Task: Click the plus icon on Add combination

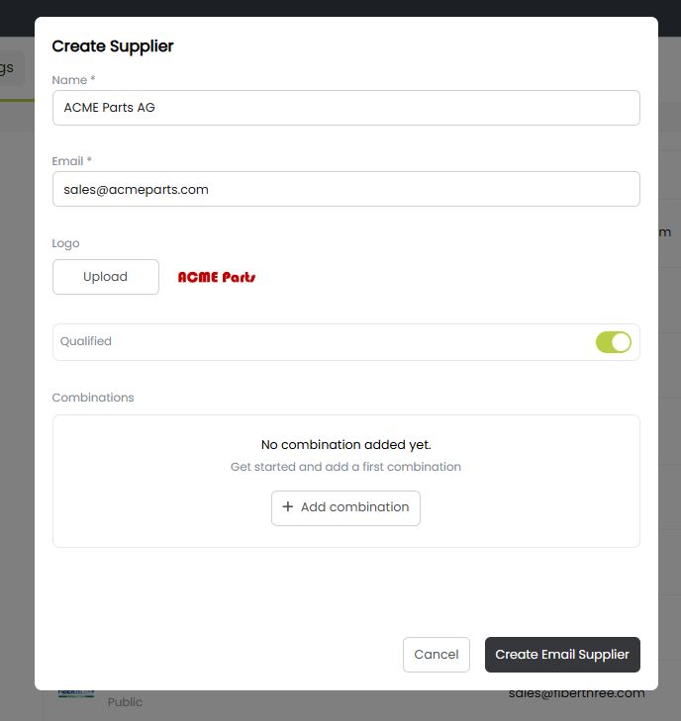Action: tap(288, 507)
